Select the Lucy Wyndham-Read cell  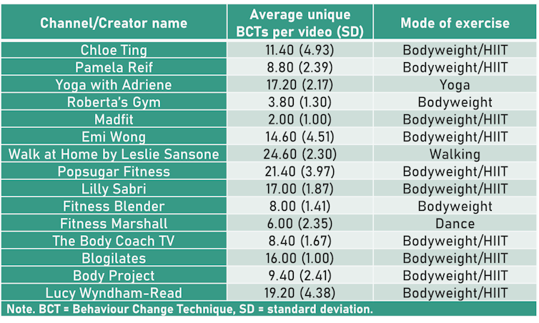click(114, 292)
